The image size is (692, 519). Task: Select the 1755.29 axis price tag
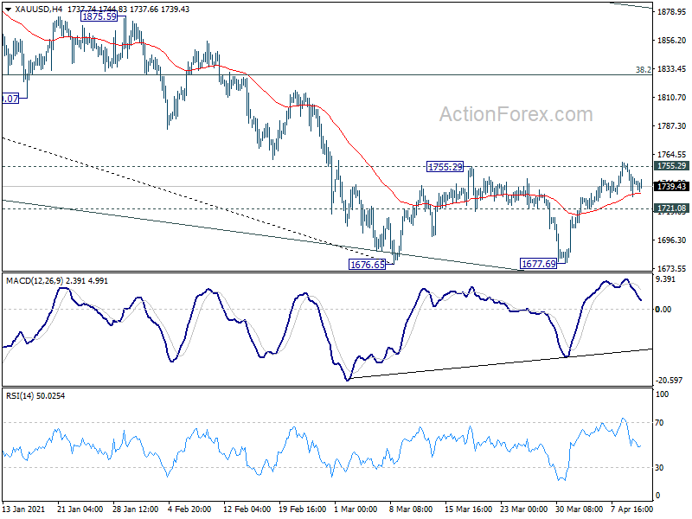[x=672, y=166]
